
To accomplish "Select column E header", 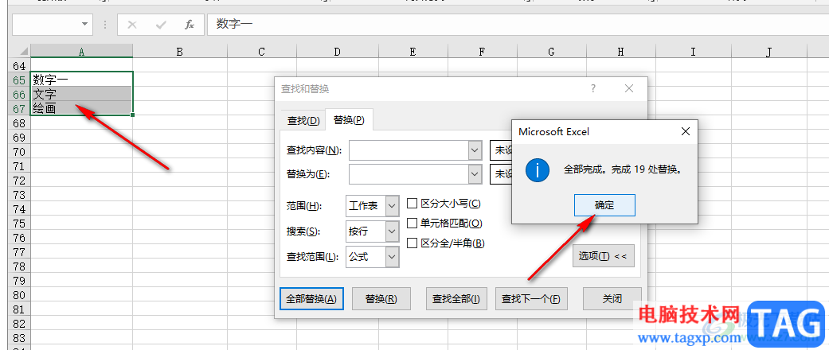I will 413,51.
